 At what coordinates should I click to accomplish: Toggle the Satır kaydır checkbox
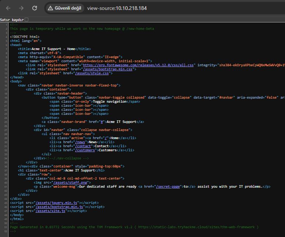(x=27, y=20)
